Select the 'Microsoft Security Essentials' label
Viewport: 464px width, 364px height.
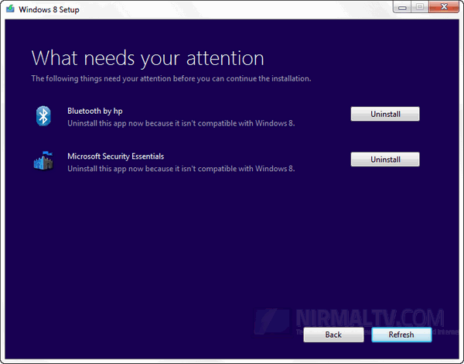(x=115, y=156)
